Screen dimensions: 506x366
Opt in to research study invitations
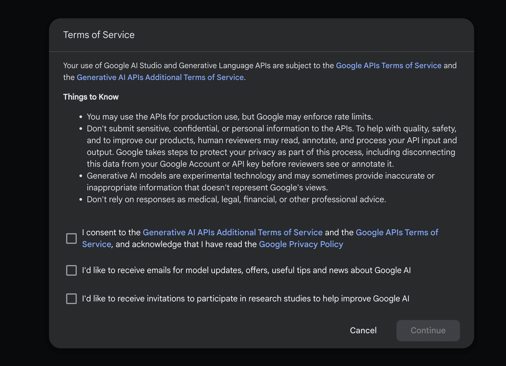[x=71, y=299]
